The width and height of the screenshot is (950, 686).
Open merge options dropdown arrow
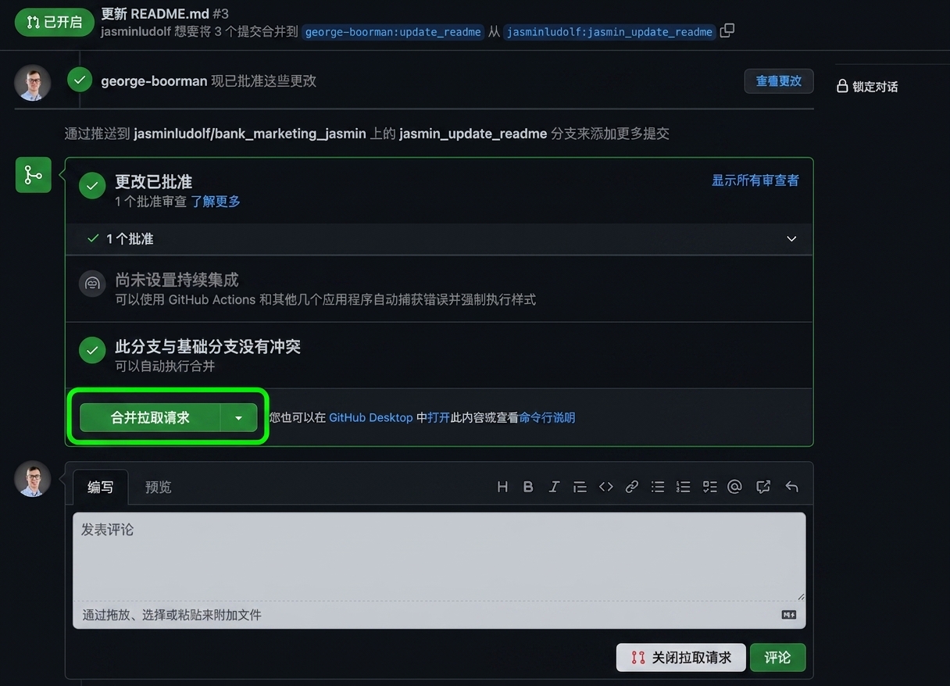(239, 418)
